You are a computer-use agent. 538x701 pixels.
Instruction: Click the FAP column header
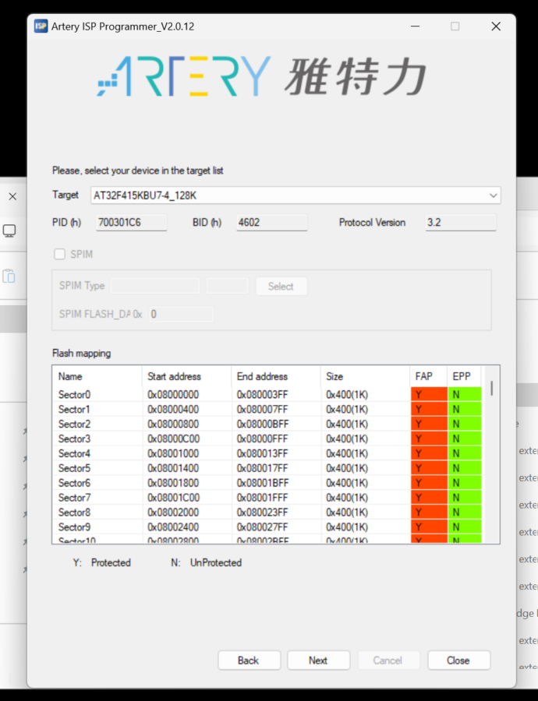[x=428, y=376]
